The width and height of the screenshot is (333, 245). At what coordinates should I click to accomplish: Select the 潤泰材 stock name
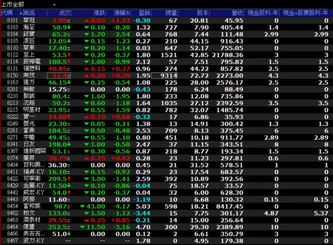point(31,220)
